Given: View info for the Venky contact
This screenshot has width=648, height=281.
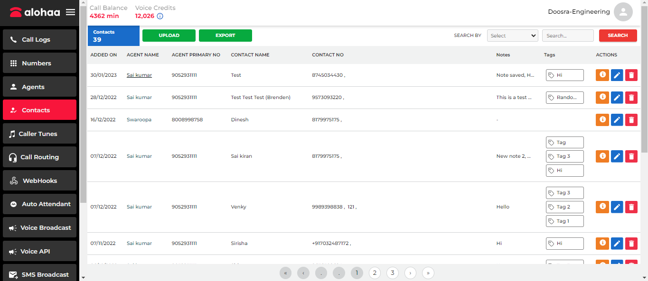Looking at the screenshot, I should pyautogui.click(x=602, y=207).
